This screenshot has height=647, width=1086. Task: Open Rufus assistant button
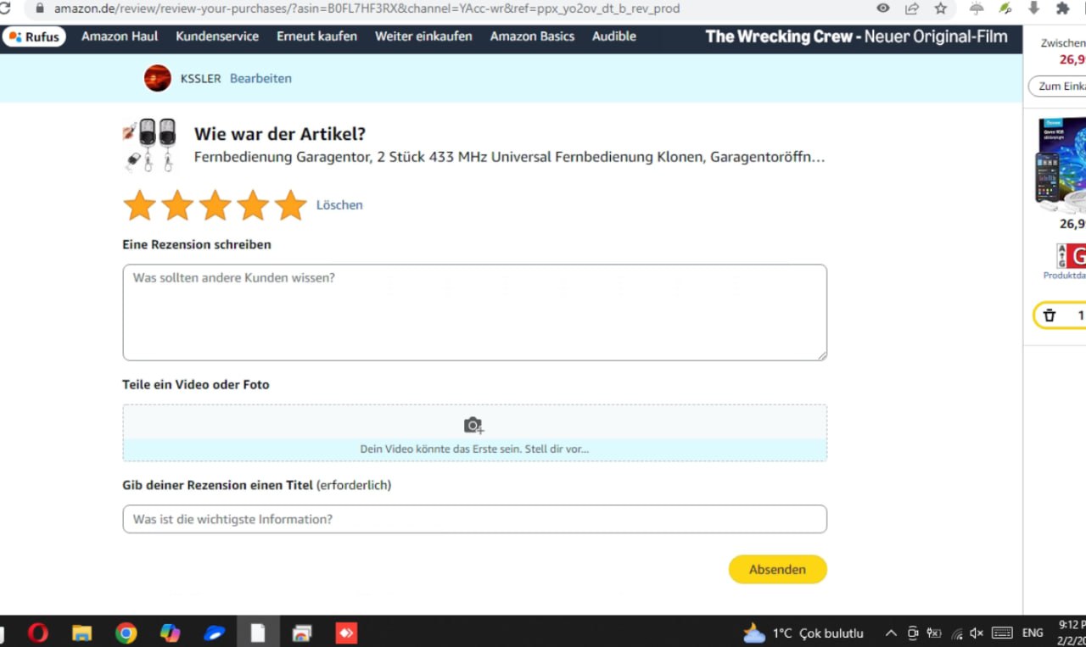coord(34,36)
